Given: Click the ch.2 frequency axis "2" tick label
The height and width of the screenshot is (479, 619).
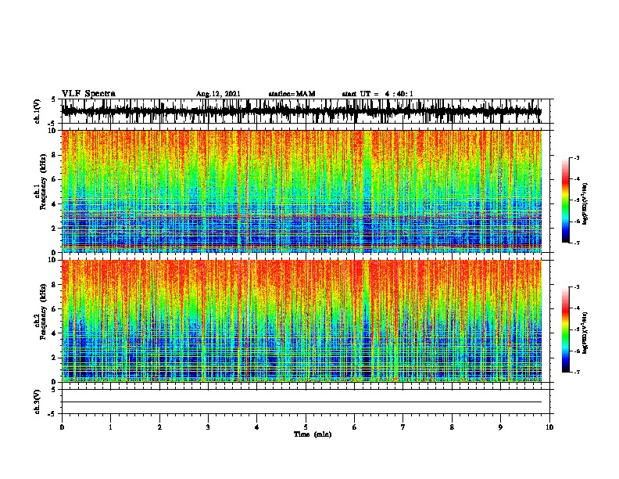Looking at the screenshot, I should coord(55,357).
